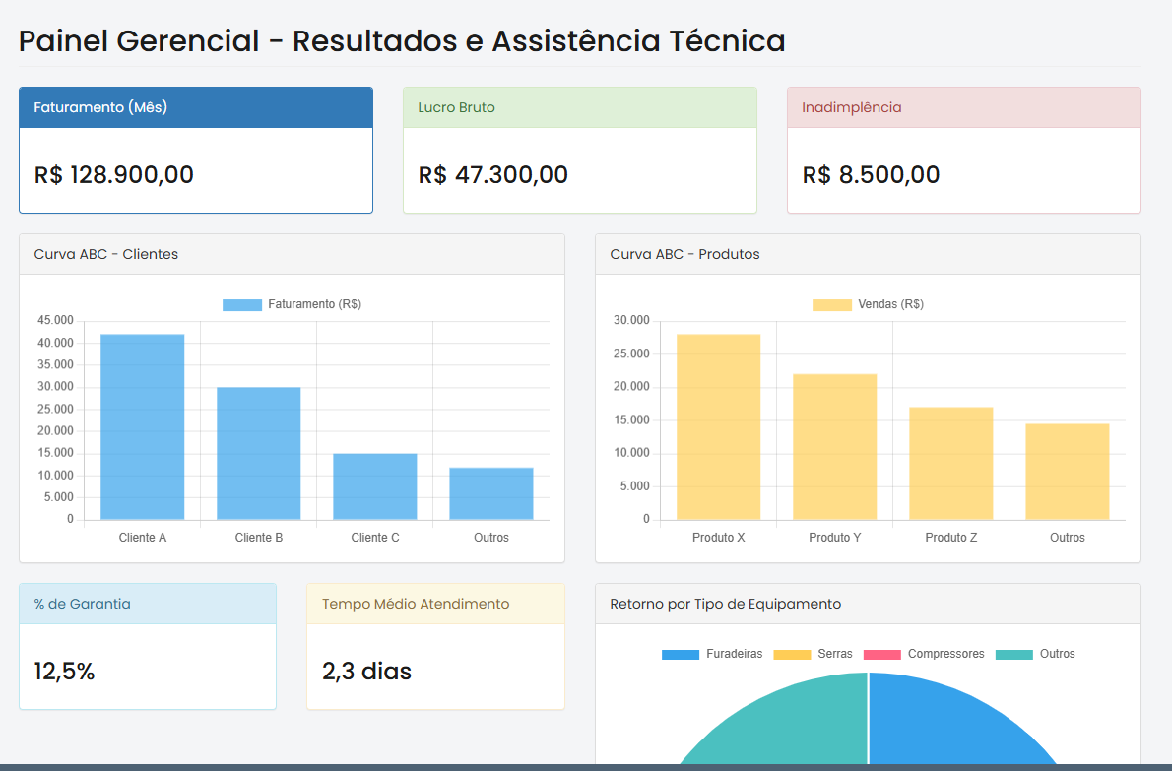
Task: Click the Painel Gerencial page heading
Action: [402, 41]
